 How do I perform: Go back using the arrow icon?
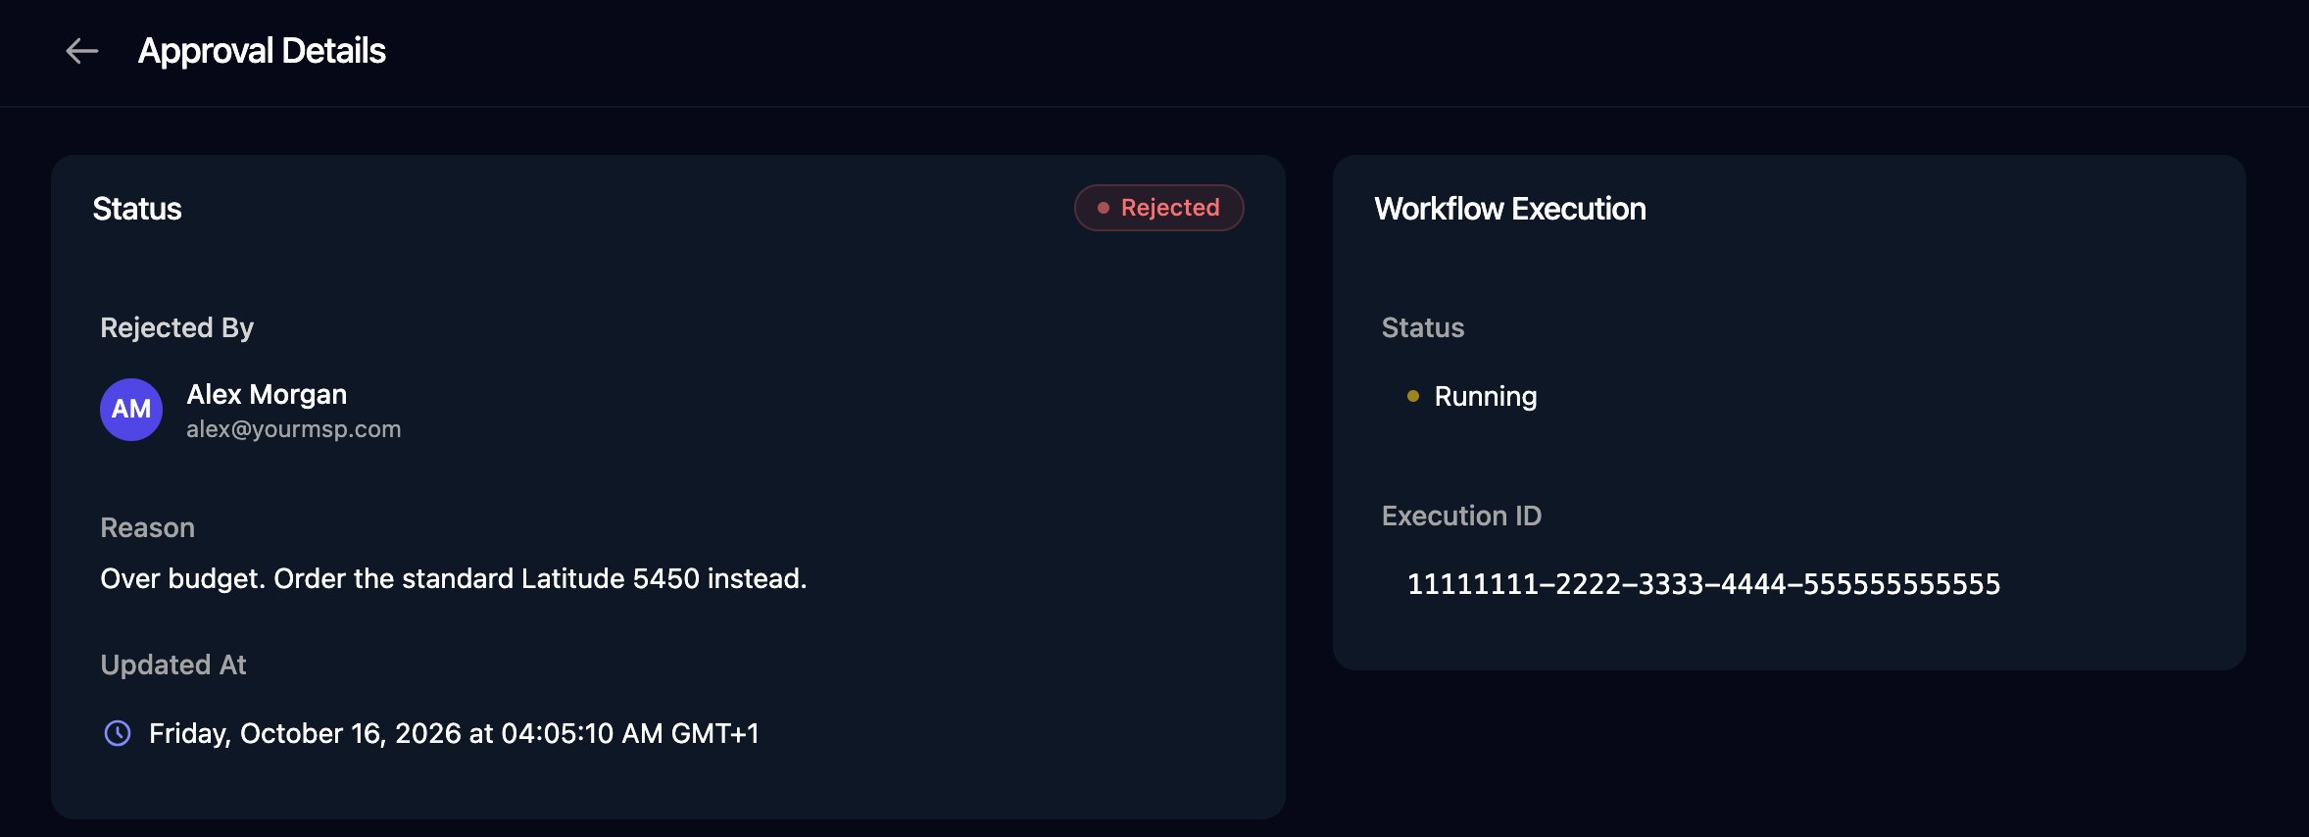point(82,51)
